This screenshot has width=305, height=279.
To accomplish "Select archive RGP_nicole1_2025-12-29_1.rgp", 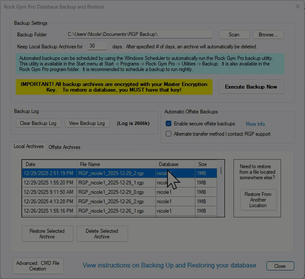I will [111, 183].
